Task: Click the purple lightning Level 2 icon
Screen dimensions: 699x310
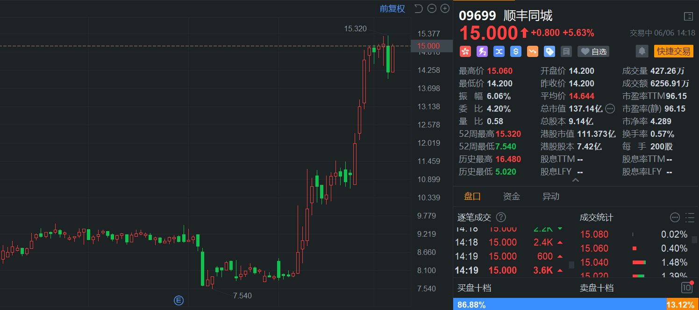Action: pos(482,51)
